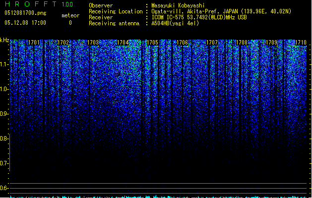The width and height of the screenshot is (312, 198).
Task: Click the kHz axis unit label
Action: 4,40
